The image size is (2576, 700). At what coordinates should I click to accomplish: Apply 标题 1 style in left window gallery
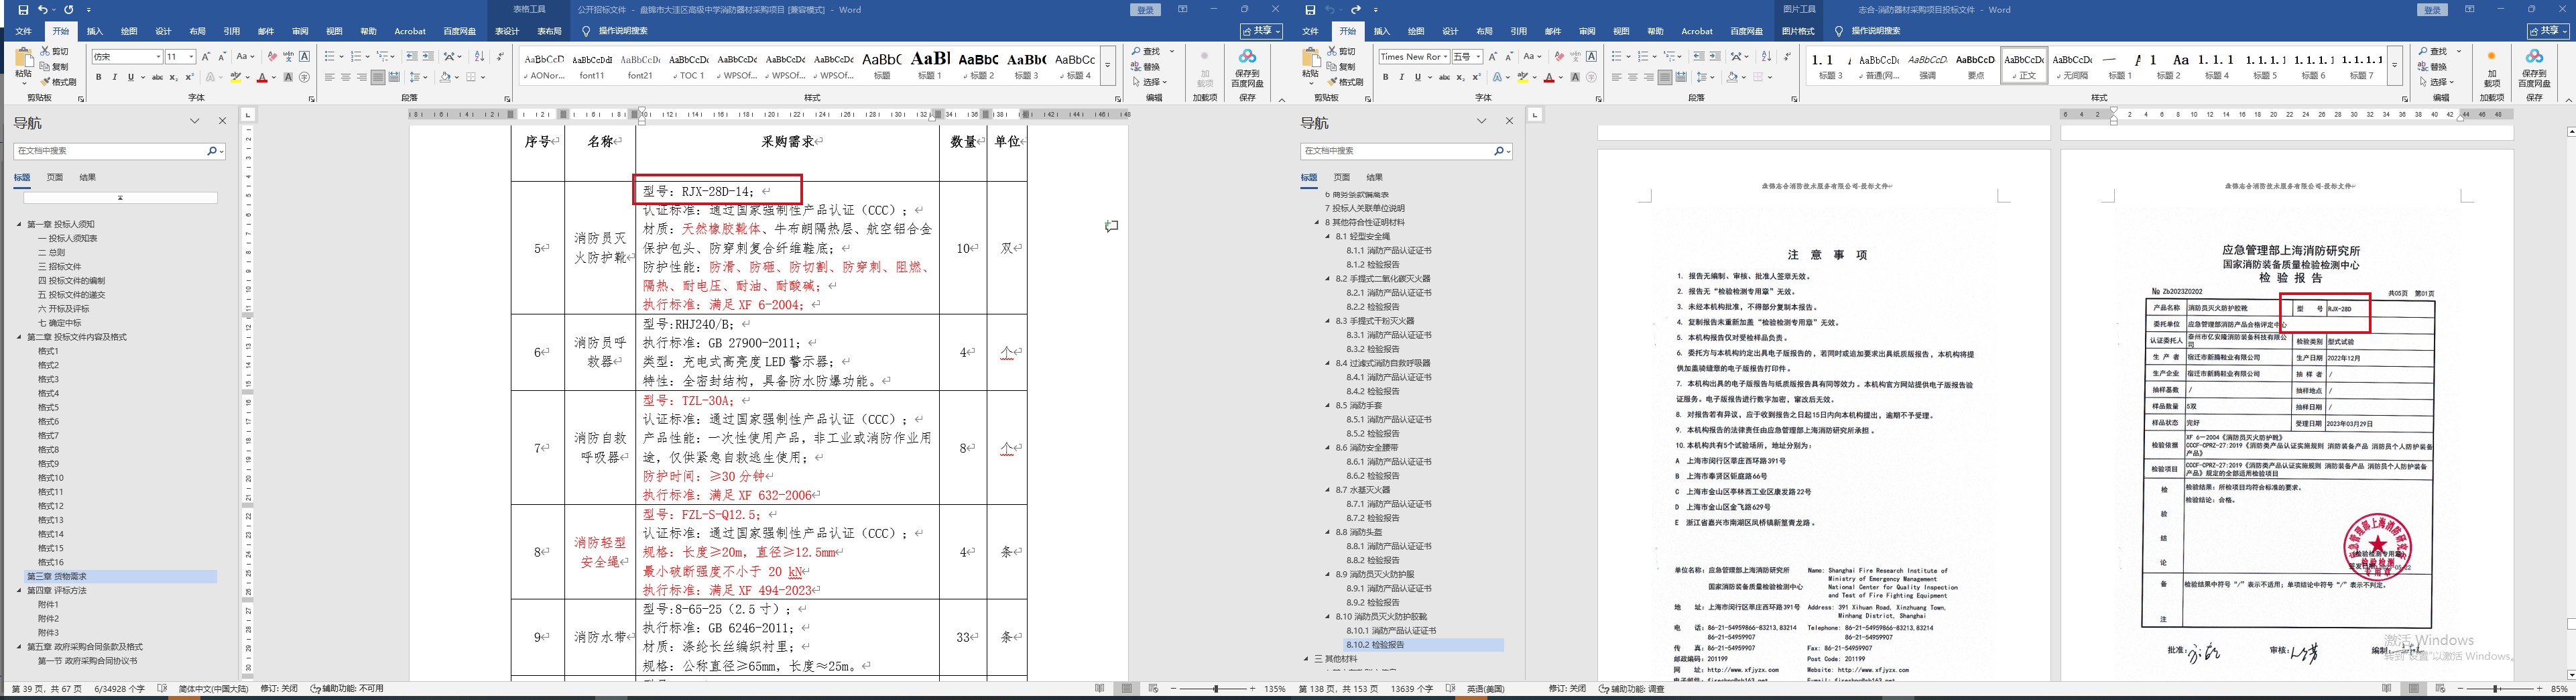[930, 65]
